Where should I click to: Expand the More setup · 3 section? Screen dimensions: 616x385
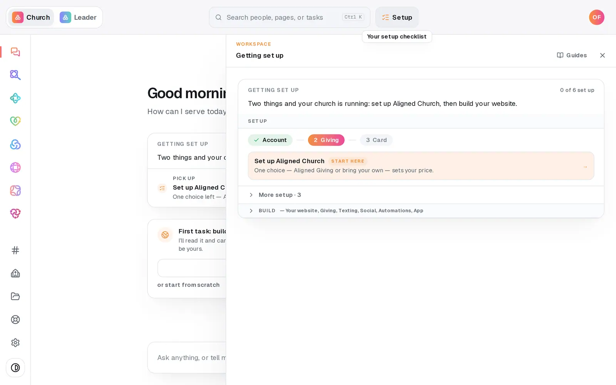421,195
